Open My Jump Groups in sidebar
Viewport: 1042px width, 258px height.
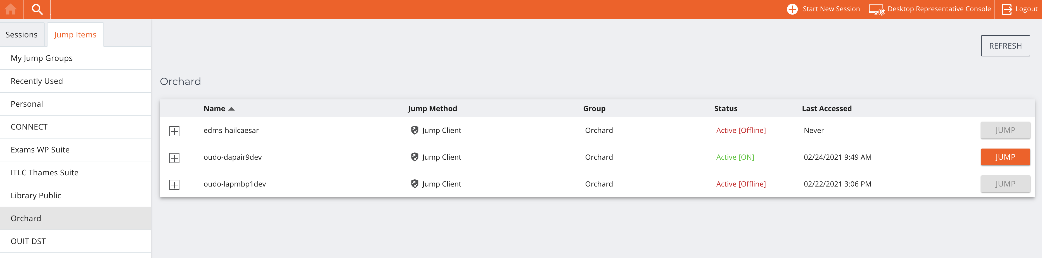tap(42, 58)
